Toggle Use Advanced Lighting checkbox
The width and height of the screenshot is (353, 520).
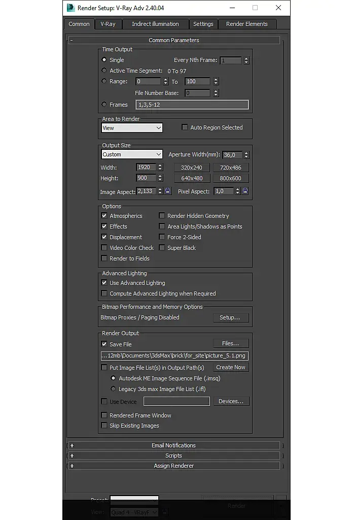click(104, 282)
